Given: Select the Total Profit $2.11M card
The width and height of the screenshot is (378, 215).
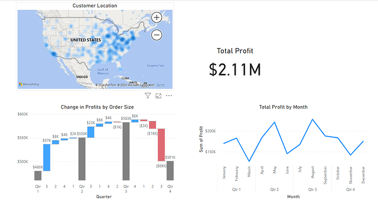Looking at the screenshot, I should coord(235,63).
